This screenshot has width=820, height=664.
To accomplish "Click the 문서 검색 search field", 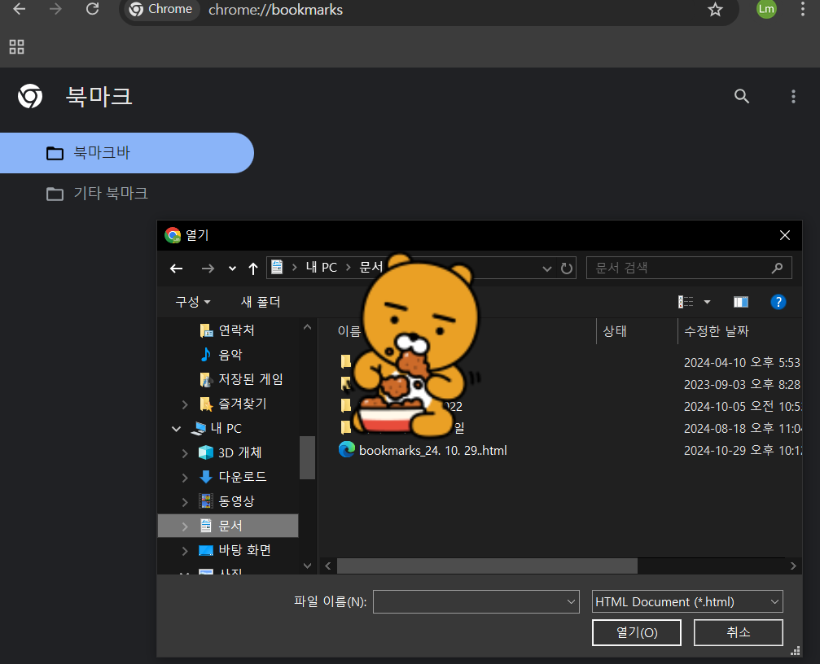I will click(x=689, y=268).
